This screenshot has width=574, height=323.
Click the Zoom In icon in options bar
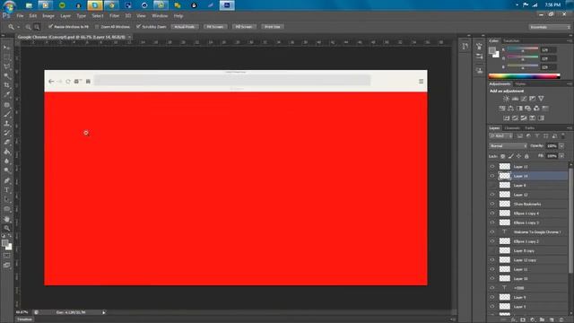[28, 27]
